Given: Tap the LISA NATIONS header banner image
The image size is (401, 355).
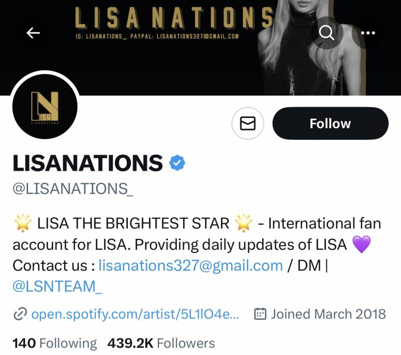Looking at the screenshot, I should click(200, 48).
